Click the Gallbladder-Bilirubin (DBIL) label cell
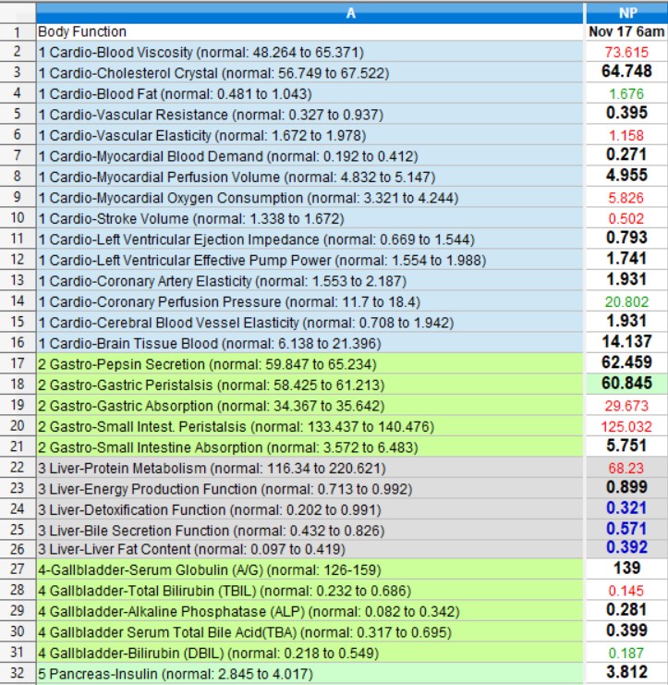 coord(310,654)
